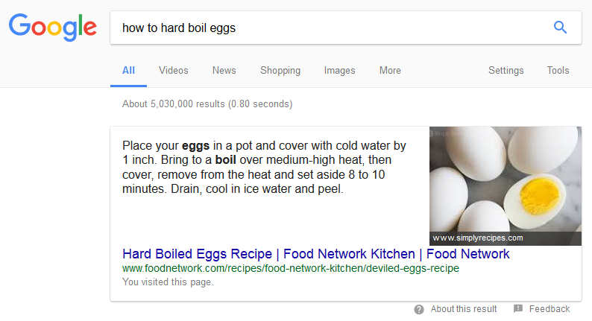Image resolution: width=592 pixels, height=321 pixels.
Task: Switch to the Videos tab
Action: tap(174, 71)
